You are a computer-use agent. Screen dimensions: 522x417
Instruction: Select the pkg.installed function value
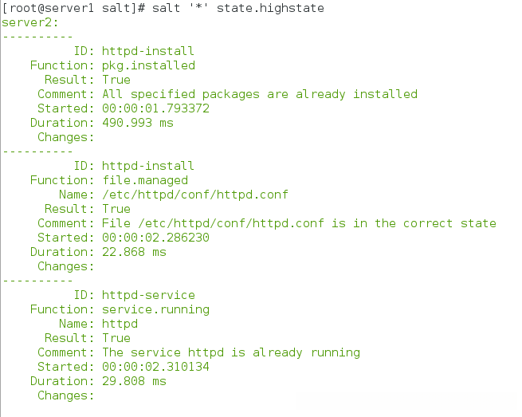[x=148, y=65]
